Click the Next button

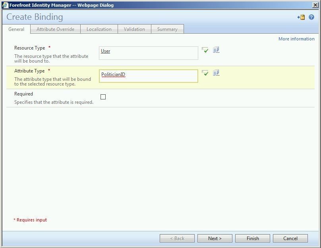(x=215, y=238)
